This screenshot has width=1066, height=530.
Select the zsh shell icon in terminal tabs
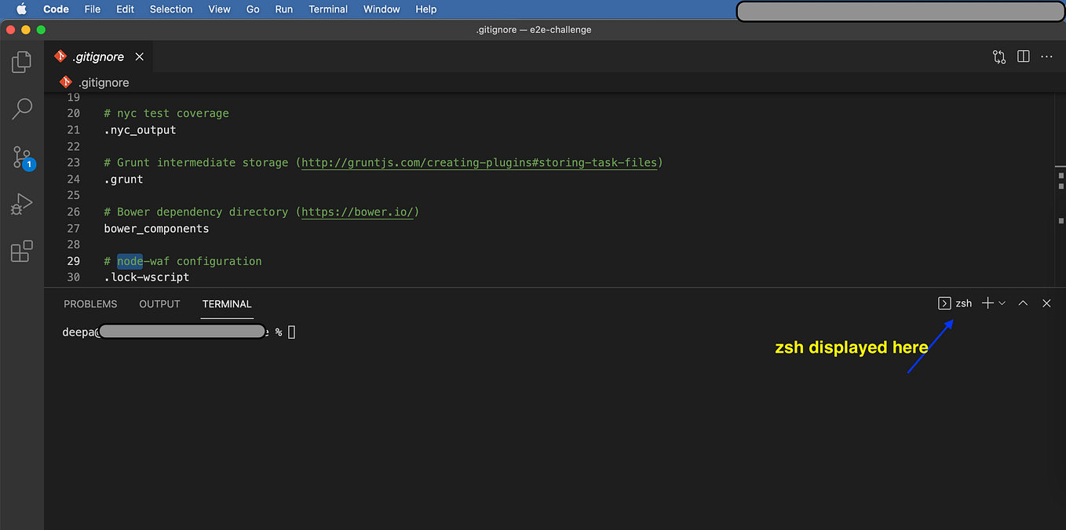click(944, 303)
